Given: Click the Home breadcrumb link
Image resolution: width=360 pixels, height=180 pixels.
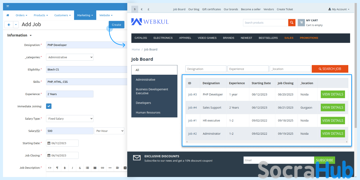Looking at the screenshot, I should 136,49.
